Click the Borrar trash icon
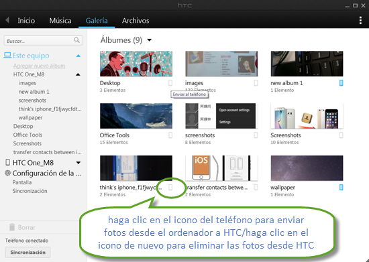This screenshot has width=369, height=262. (x=12, y=227)
